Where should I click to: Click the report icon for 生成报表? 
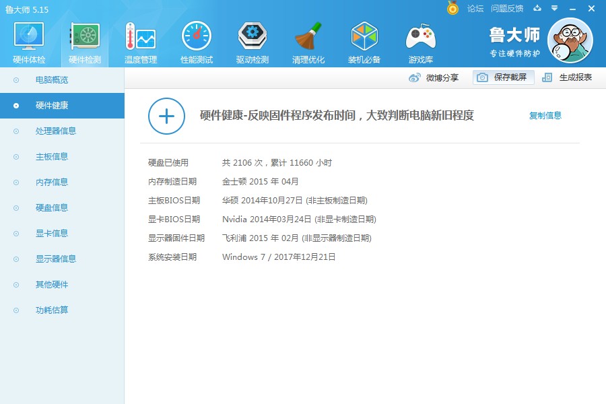tap(547, 77)
